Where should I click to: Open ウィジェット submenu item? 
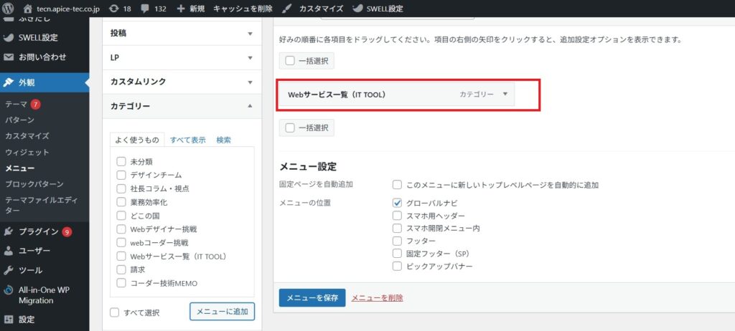coord(27,152)
